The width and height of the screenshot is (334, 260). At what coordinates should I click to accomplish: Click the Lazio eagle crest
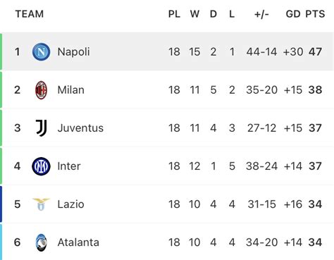tap(41, 204)
